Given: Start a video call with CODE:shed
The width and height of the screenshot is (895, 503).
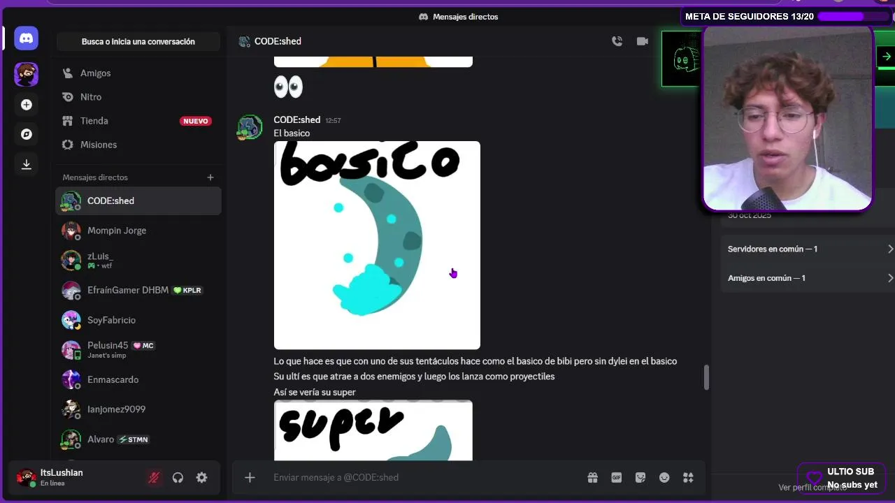Looking at the screenshot, I should [x=643, y=41].
